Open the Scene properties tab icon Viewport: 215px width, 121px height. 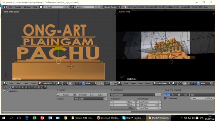16,87
